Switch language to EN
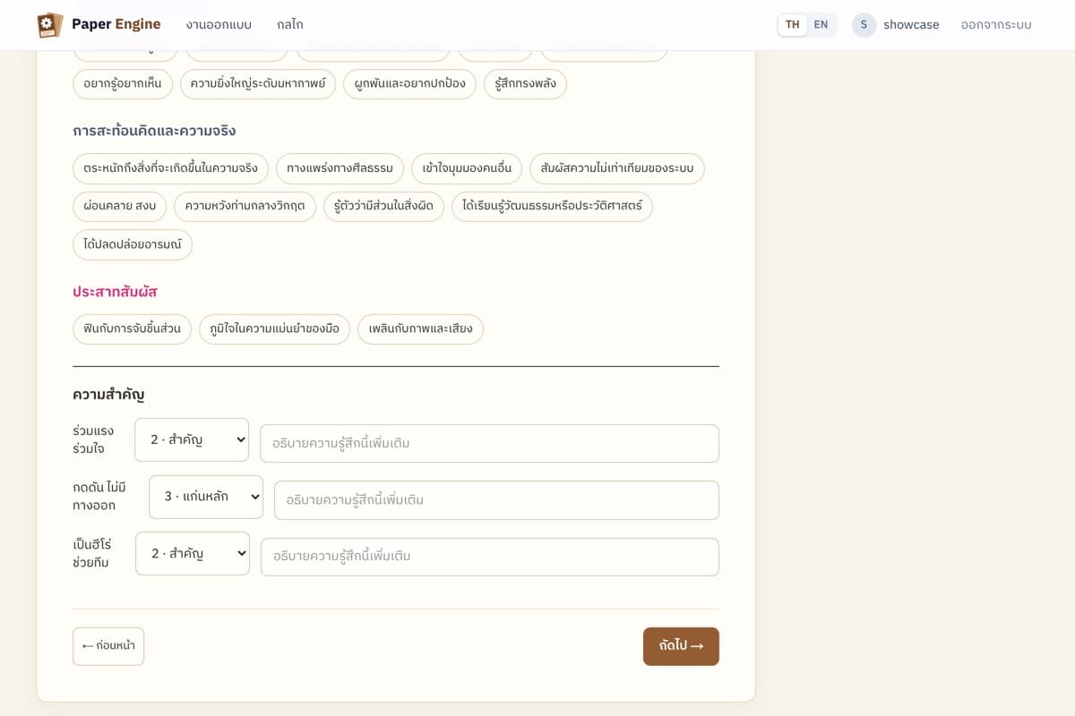 (821, 25)
